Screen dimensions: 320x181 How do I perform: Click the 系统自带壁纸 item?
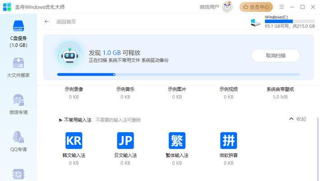[280, 93]
